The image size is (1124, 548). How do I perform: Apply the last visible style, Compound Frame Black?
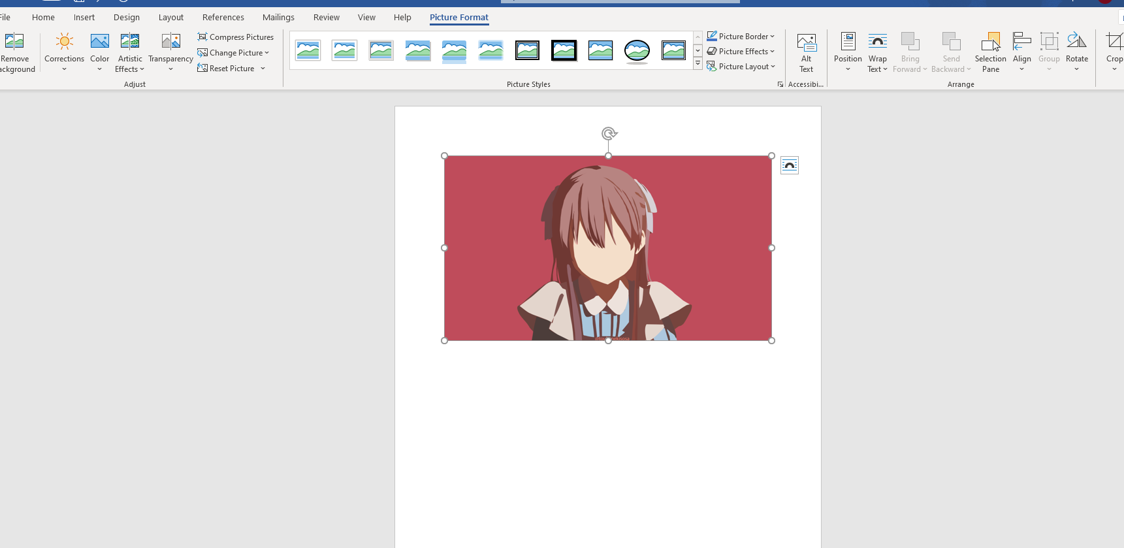pos(673,50)
